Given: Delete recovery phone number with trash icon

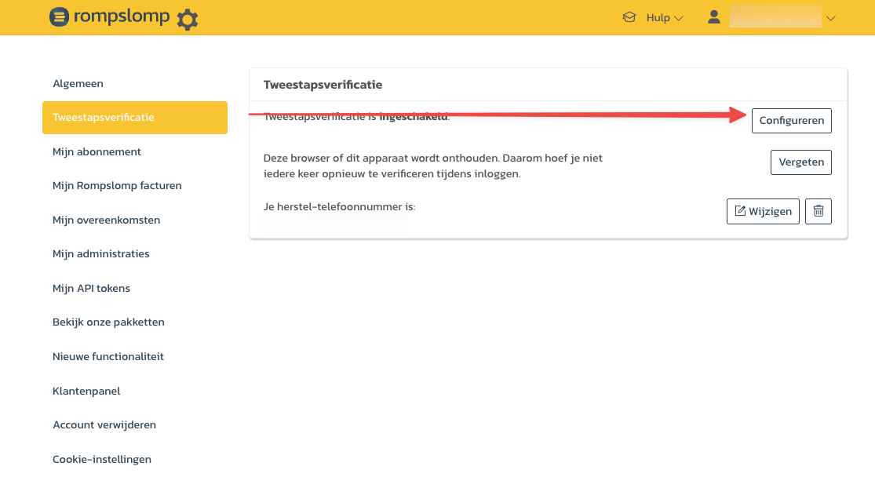Looking at the screenshot, I should click(818, 211).
